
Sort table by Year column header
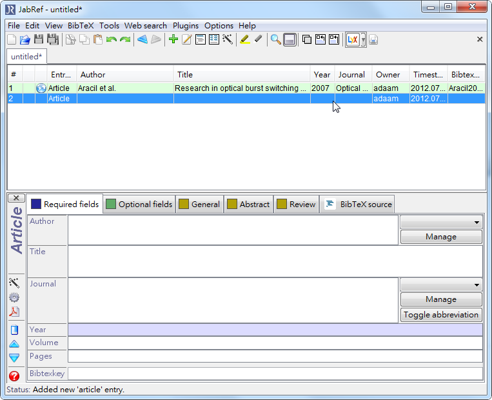(x=322, y=75)
